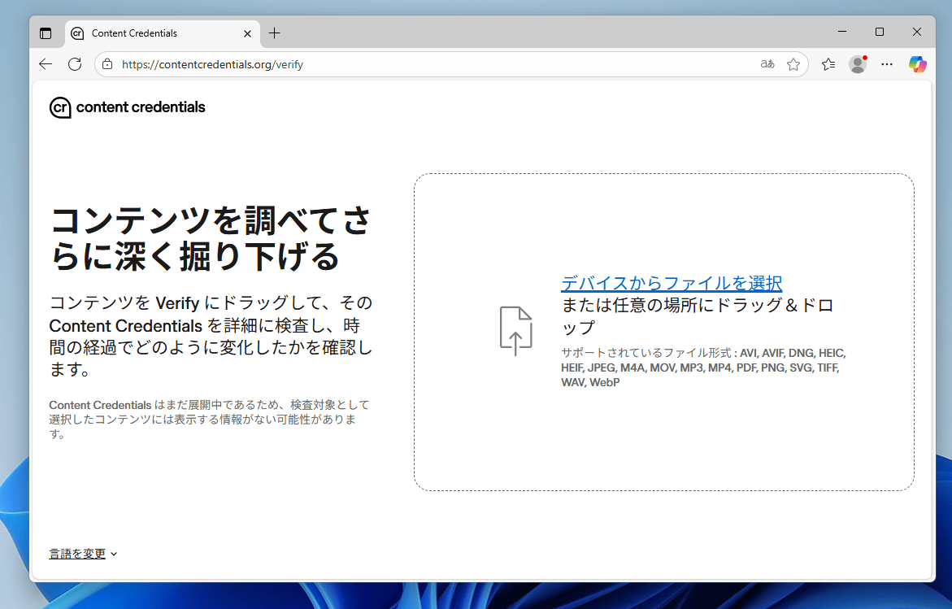The height and width of the screenshot is (609, 952).
Task: Click the paragraph starting コンテンツを Verify にドラッグ
Action: [x=211, y=336]
